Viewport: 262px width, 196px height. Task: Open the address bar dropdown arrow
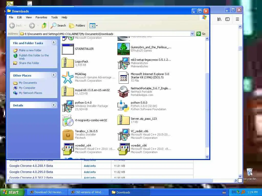tap(192, 34)
